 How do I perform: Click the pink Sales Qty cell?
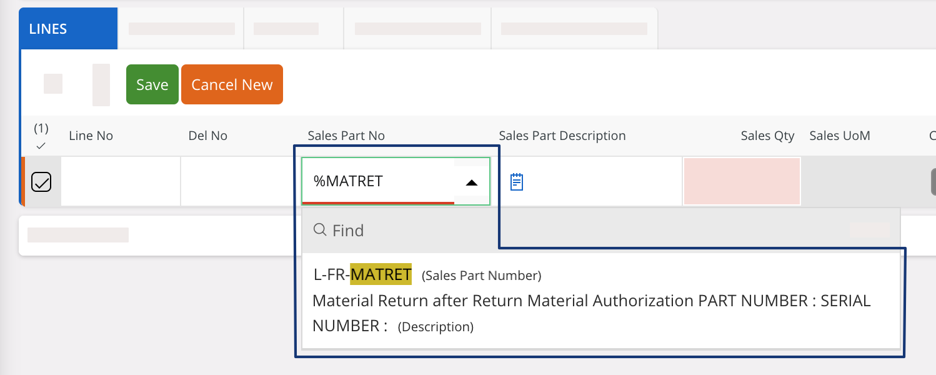(x=742, y=181)
